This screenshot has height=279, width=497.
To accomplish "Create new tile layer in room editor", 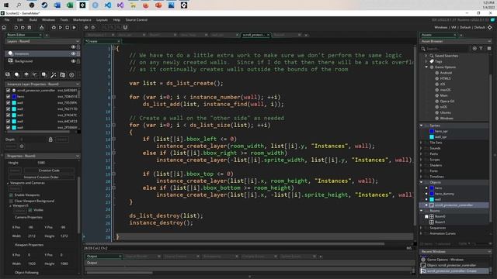I will coord(26,74).
